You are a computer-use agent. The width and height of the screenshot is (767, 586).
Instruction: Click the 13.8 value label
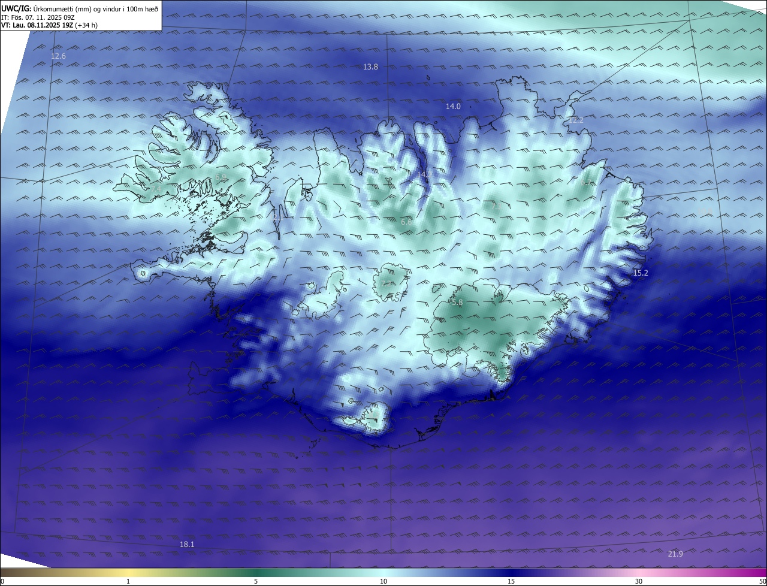click(x=371, y=67)
